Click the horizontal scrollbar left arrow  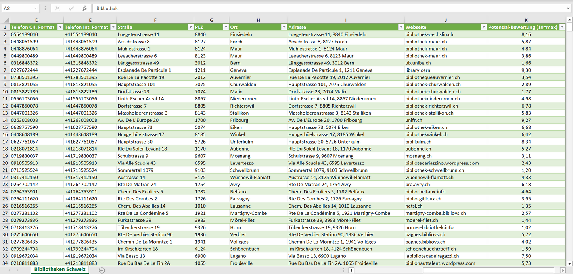351,270
